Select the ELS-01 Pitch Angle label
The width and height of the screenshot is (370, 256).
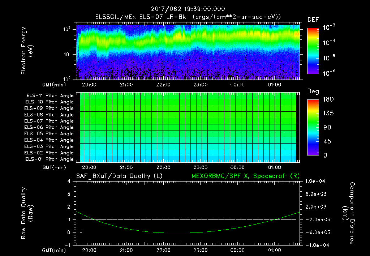coord(50,159)
